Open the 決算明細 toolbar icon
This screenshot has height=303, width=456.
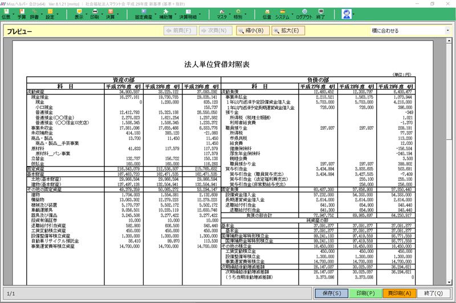tap(188, 14)
